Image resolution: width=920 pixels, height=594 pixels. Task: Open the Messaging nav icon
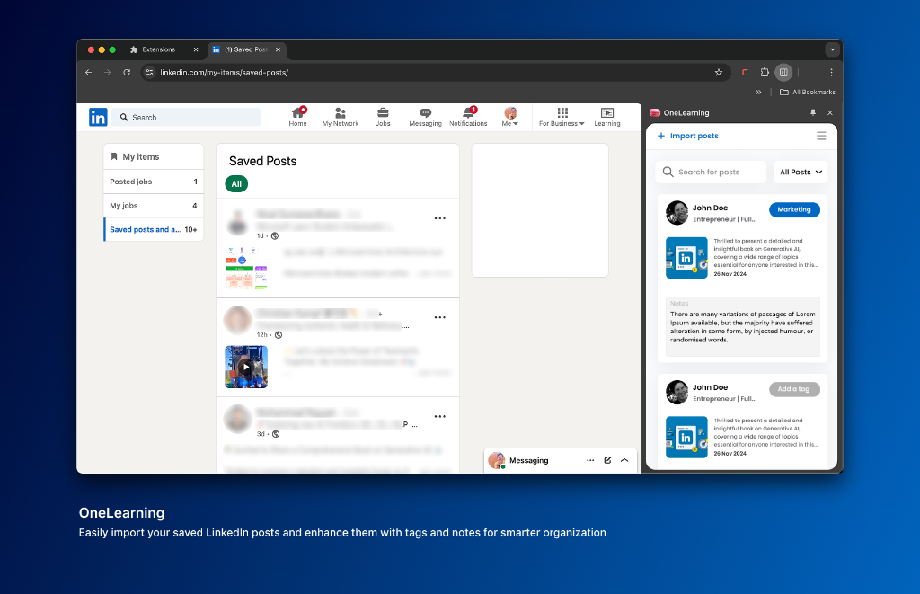click(425, 117)
